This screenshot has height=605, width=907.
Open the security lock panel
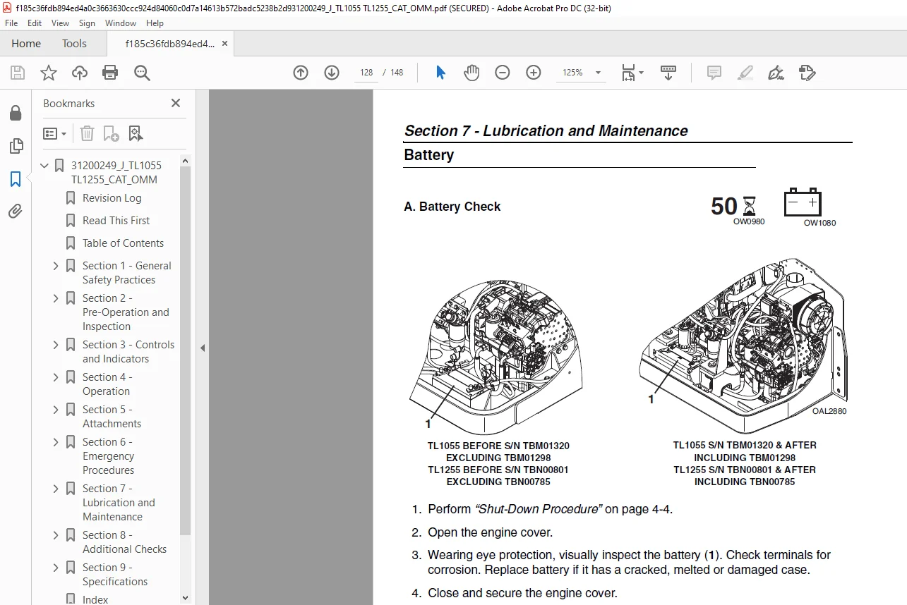(x=16, y=114)
